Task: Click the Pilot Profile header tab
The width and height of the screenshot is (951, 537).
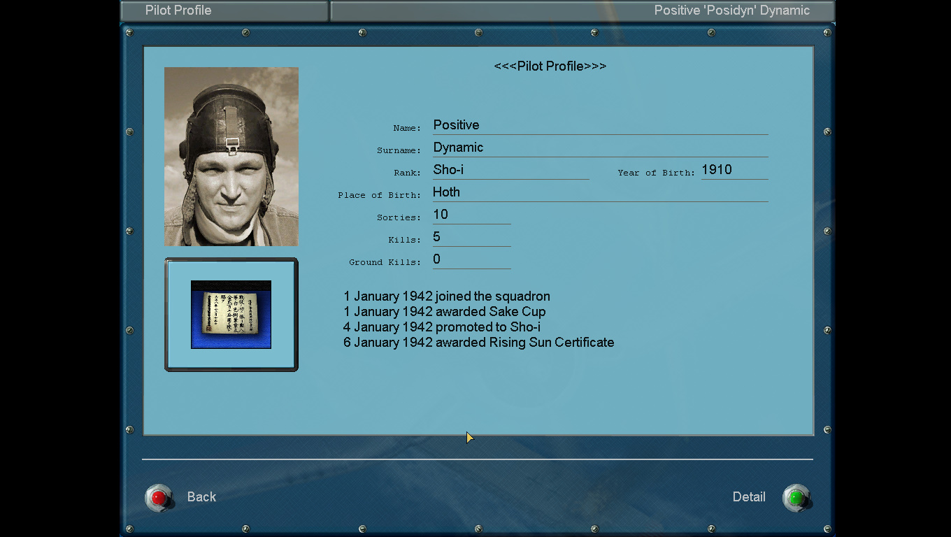Action: coord(224,10)
